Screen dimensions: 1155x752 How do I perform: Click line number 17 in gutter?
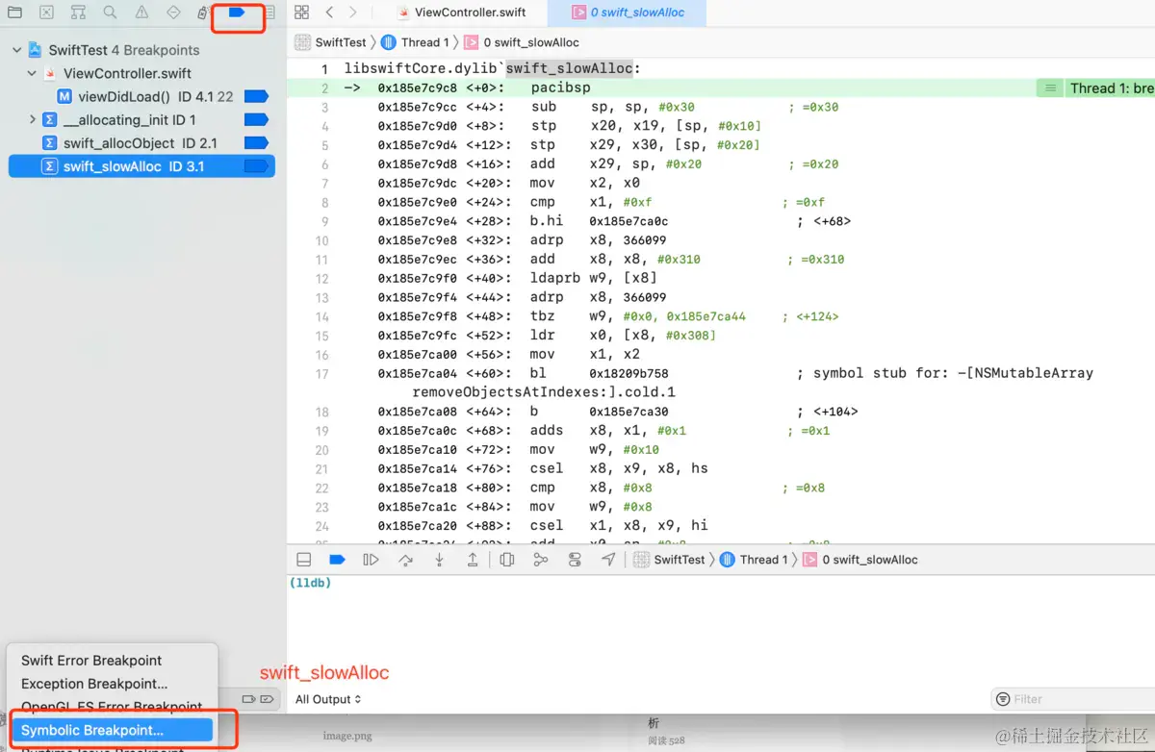[321, 373]
